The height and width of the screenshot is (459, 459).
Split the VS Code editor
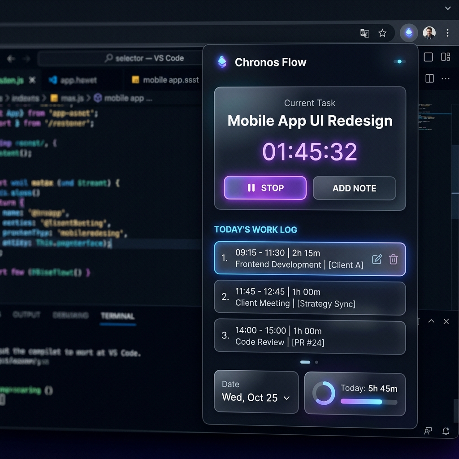click(x=429, y=78)
